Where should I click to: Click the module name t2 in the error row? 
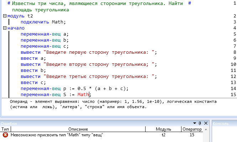[163, 135]
